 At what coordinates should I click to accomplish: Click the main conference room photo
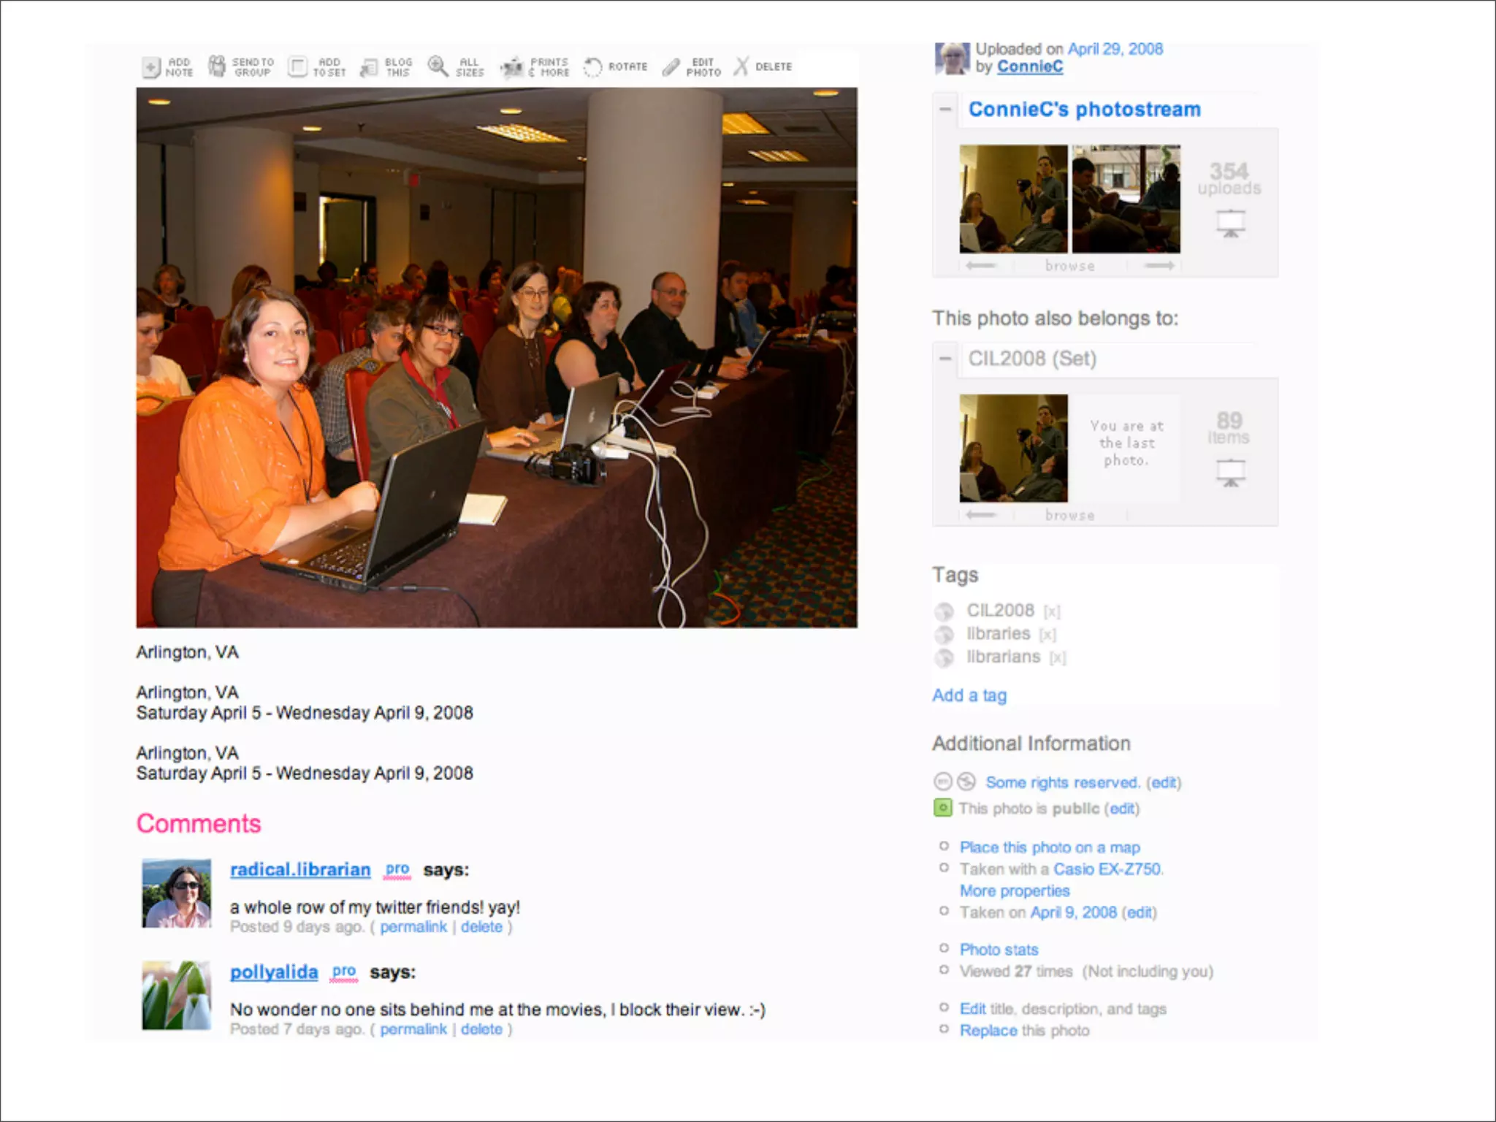(x=497, y=358)
